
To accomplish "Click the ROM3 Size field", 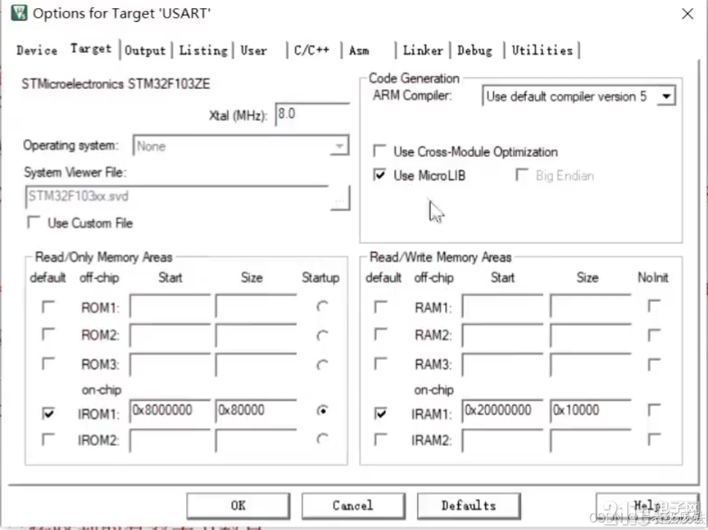I will coord(256,365).
